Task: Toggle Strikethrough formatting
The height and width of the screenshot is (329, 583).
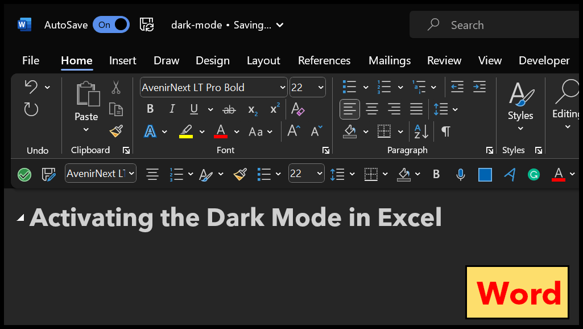Action: click(229, 109)
